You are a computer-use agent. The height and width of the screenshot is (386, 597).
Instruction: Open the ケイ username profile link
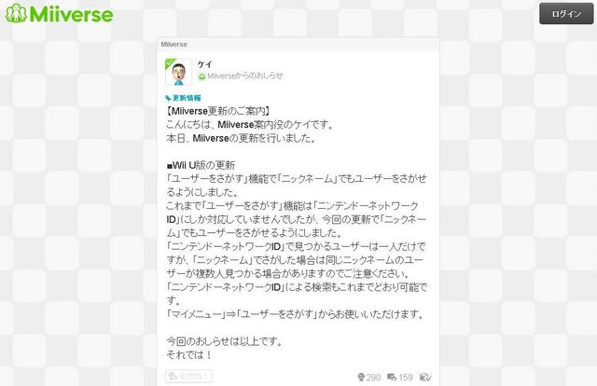pos(204,64)
